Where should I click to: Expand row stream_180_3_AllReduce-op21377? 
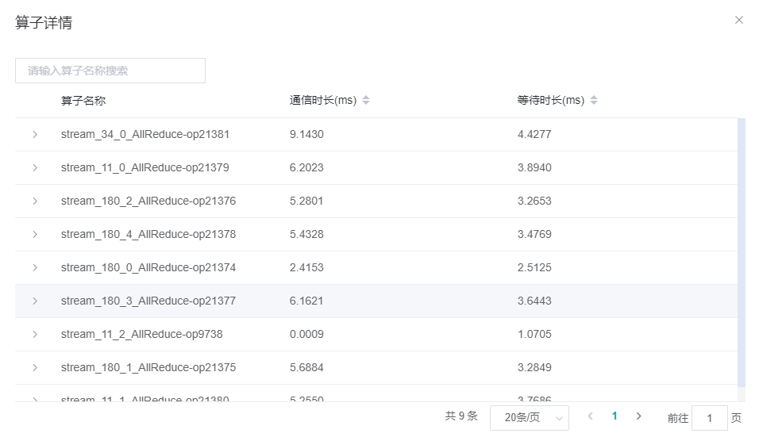(x=35, y=301)
